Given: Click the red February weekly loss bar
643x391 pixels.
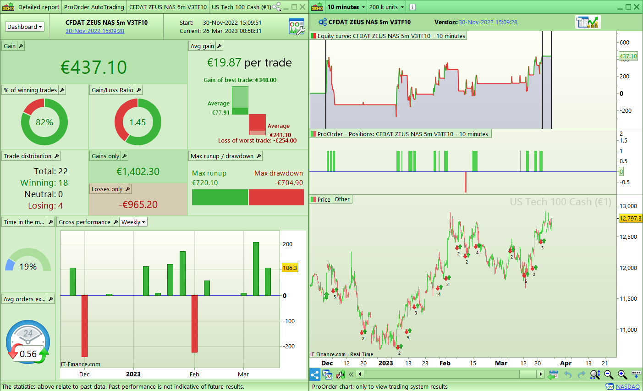Looking at the screenshot, I should pyautogui.click(x=194, y=324).
